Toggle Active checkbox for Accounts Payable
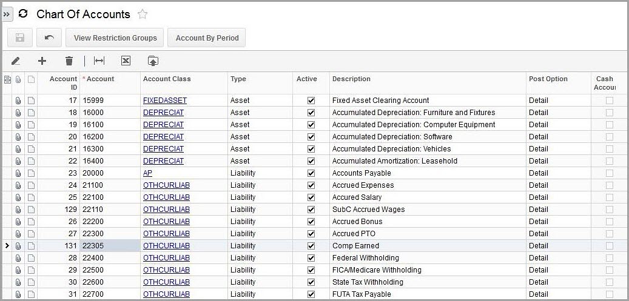The height and width of the screenshot is (301, 629). [x=311, y=173]
